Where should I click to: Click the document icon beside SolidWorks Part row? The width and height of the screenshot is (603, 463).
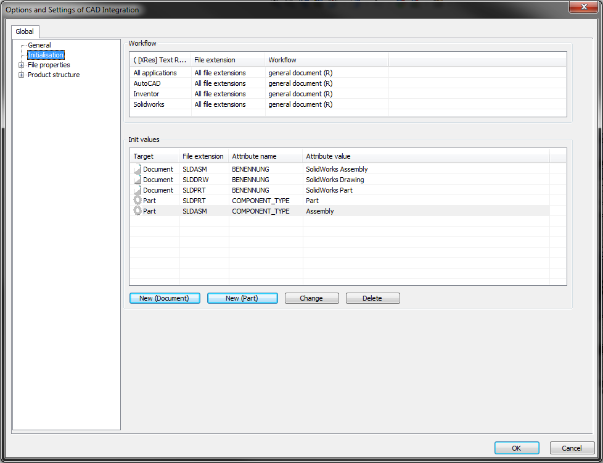click(x=137, y=190)
